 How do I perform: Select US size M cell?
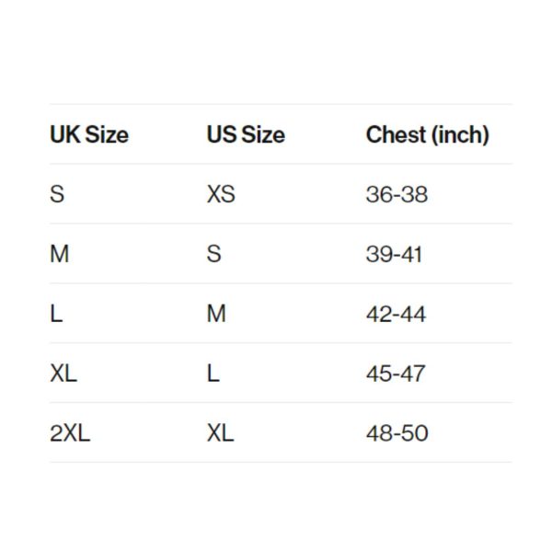216,314
